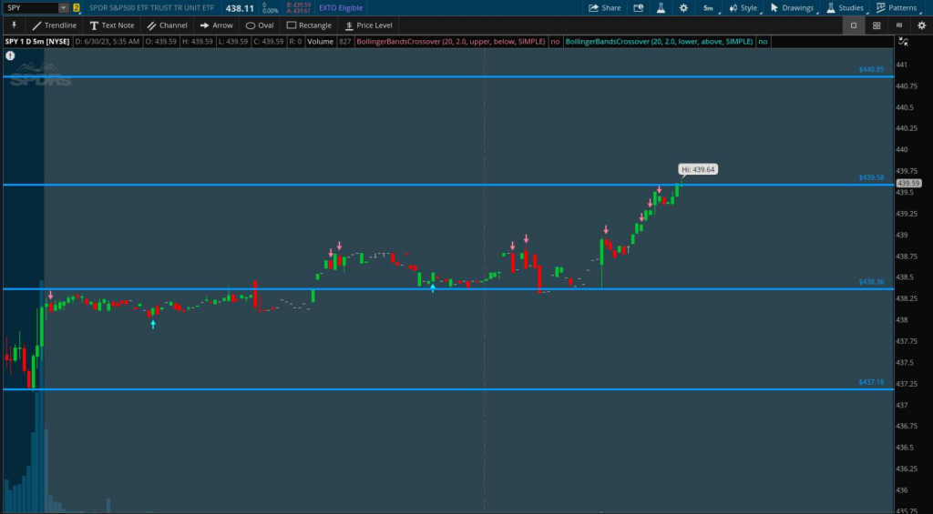Click the collapse arrows icon above price axis

click(x=903, y=42)
